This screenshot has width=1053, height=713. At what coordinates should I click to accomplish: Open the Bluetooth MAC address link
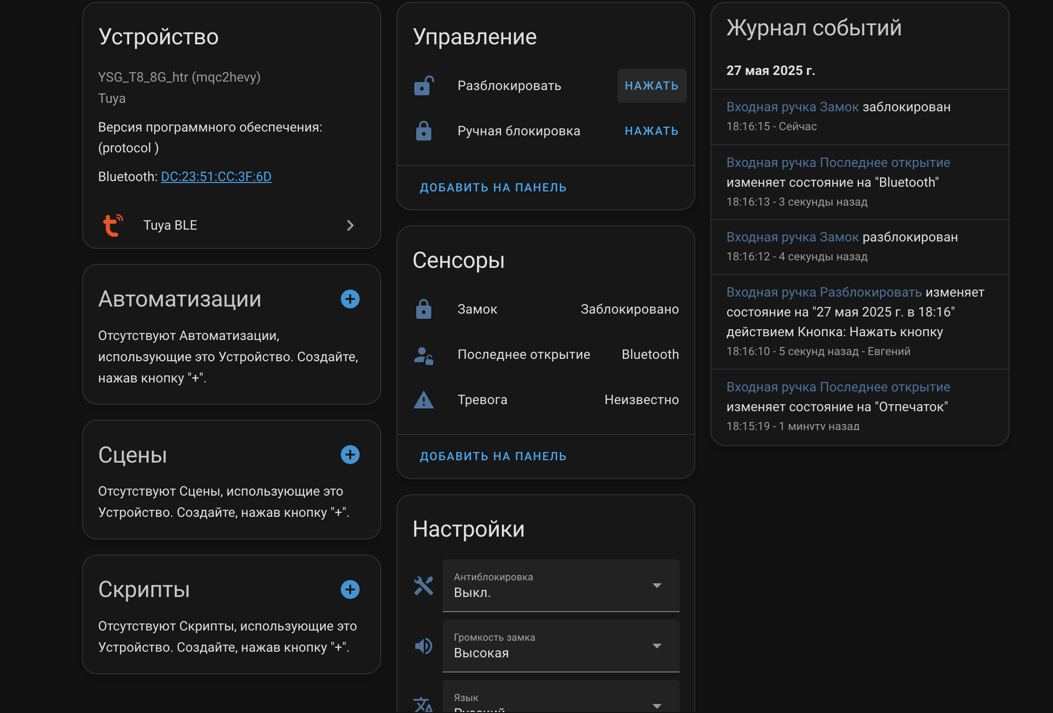point(216,176)
